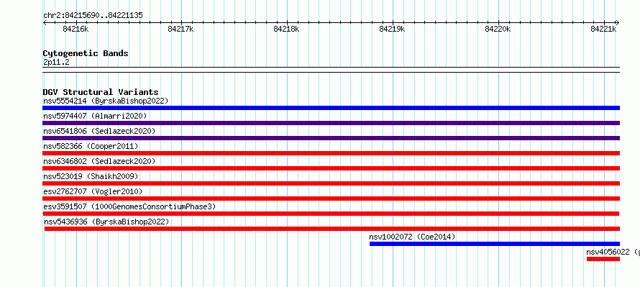Screen dimensions: 640x287
Task: Select the red nsv6346802 variant bar
Action: click(331, 168)
